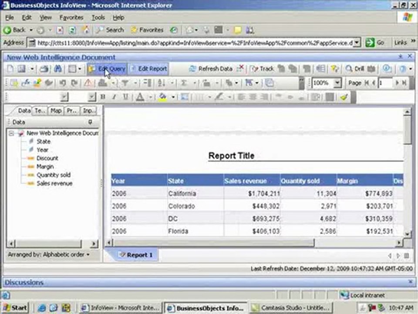Go to the next page arrow
The image size is (418, 314).
tap(398, 83)
